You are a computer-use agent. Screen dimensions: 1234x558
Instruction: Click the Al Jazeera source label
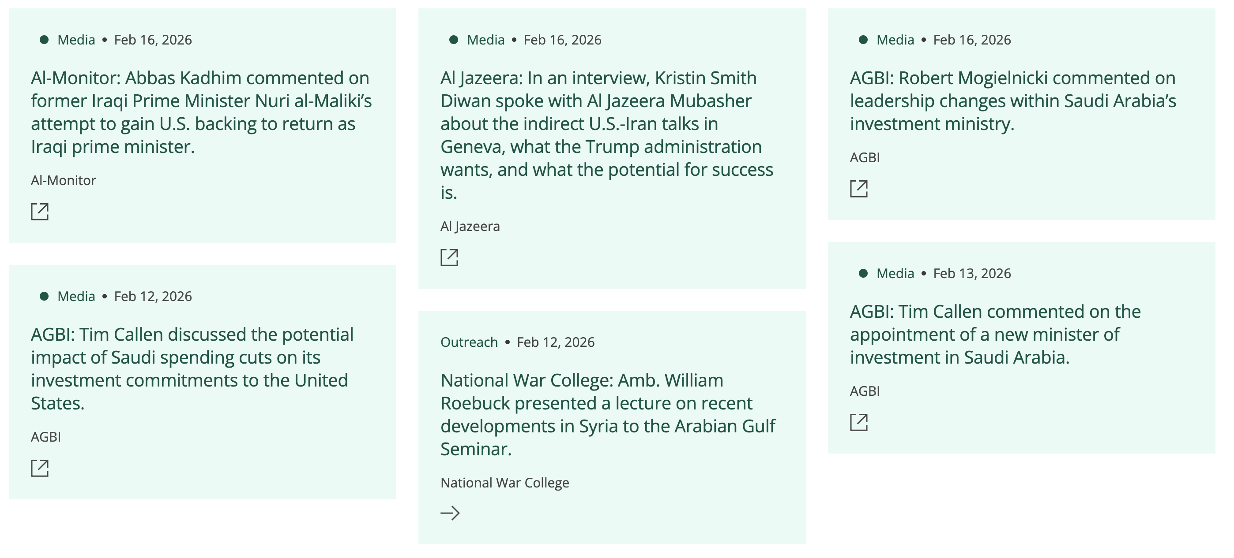click(x=470, y=227)
